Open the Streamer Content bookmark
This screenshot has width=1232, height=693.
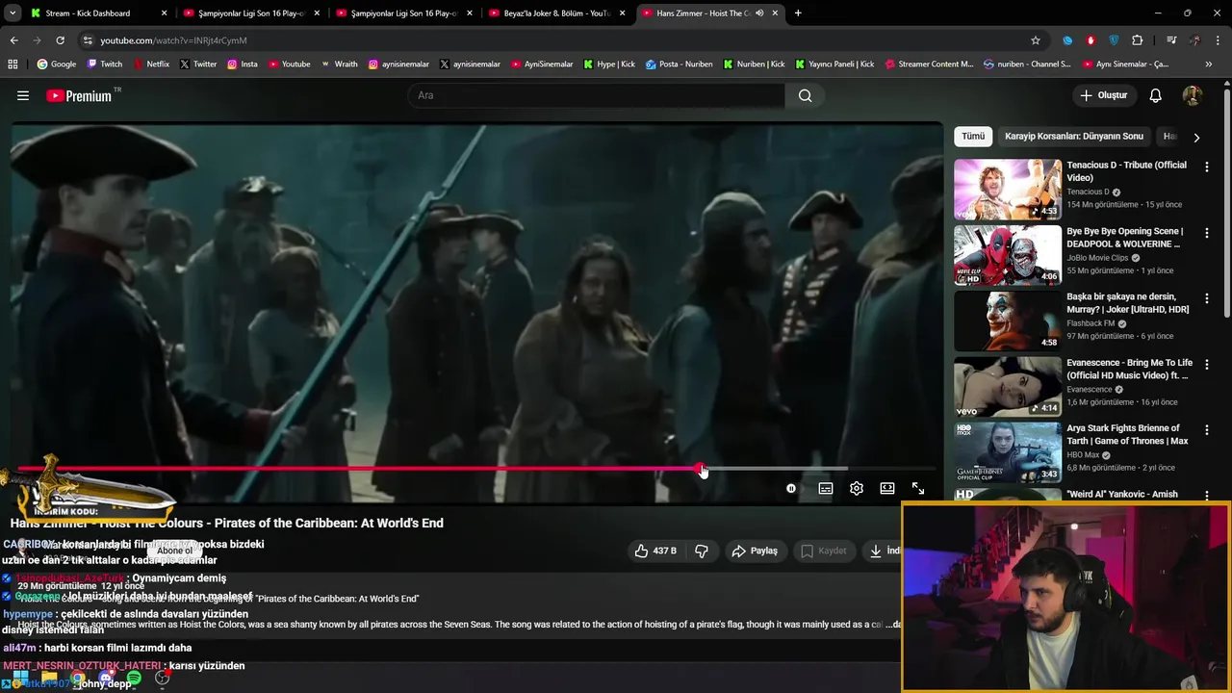coord(929,64)
